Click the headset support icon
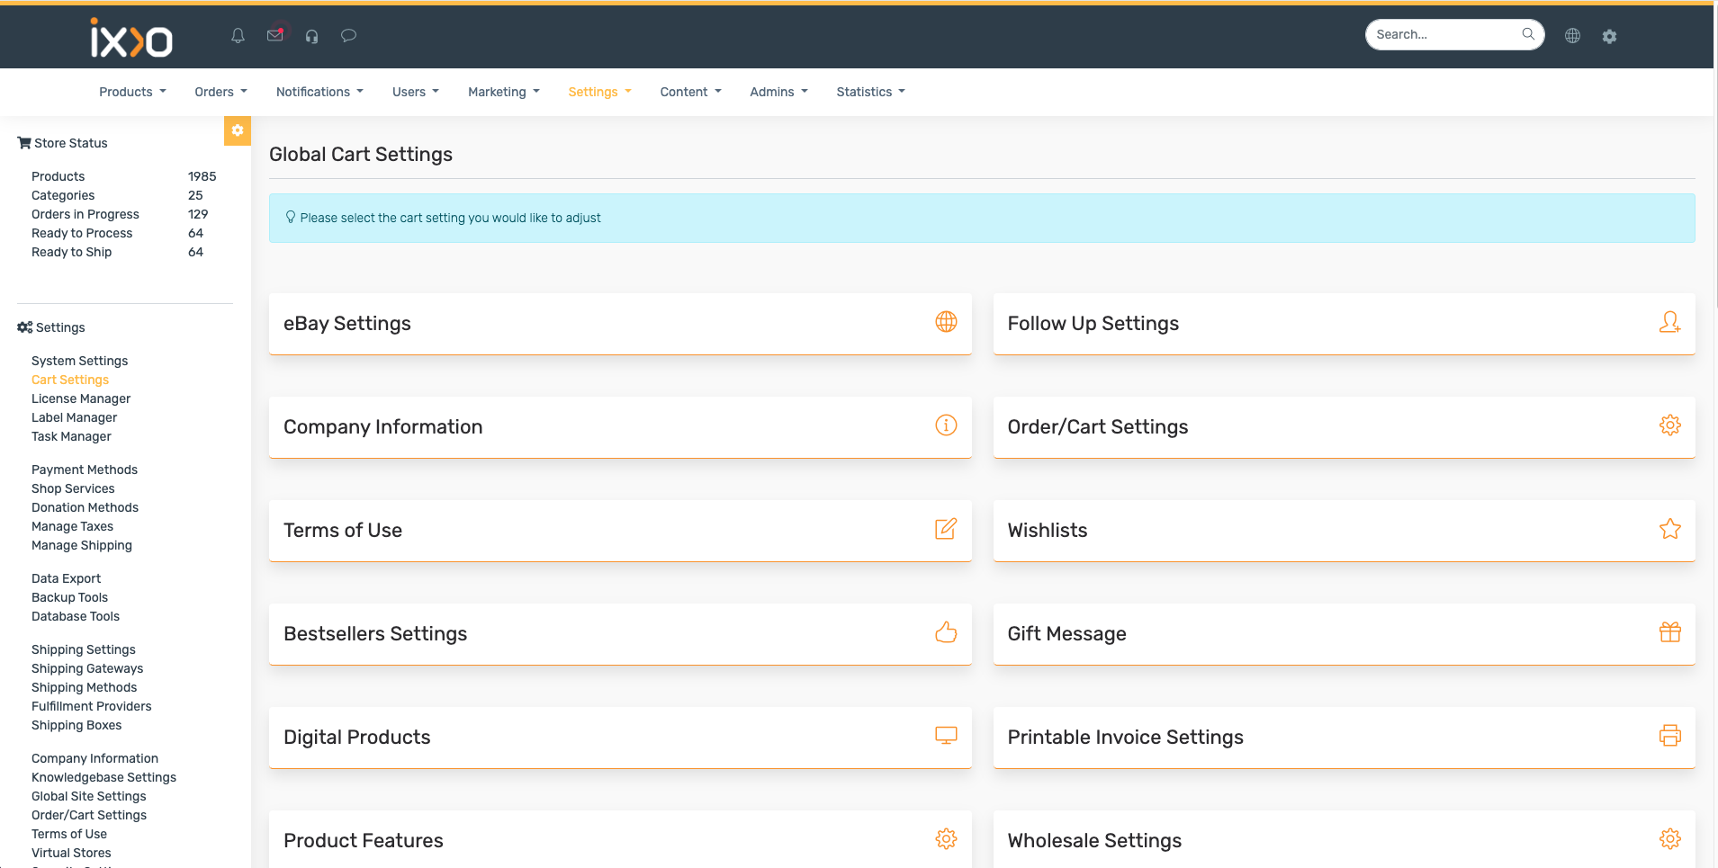The image size is (1718, 868). (x=311, y=36)
